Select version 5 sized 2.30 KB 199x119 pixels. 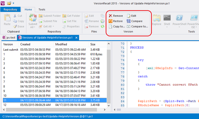tap(55, 73)
